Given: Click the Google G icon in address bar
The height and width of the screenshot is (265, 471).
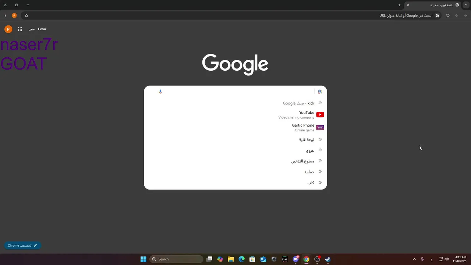Looking at the screenshot, I should pos(438,15).
